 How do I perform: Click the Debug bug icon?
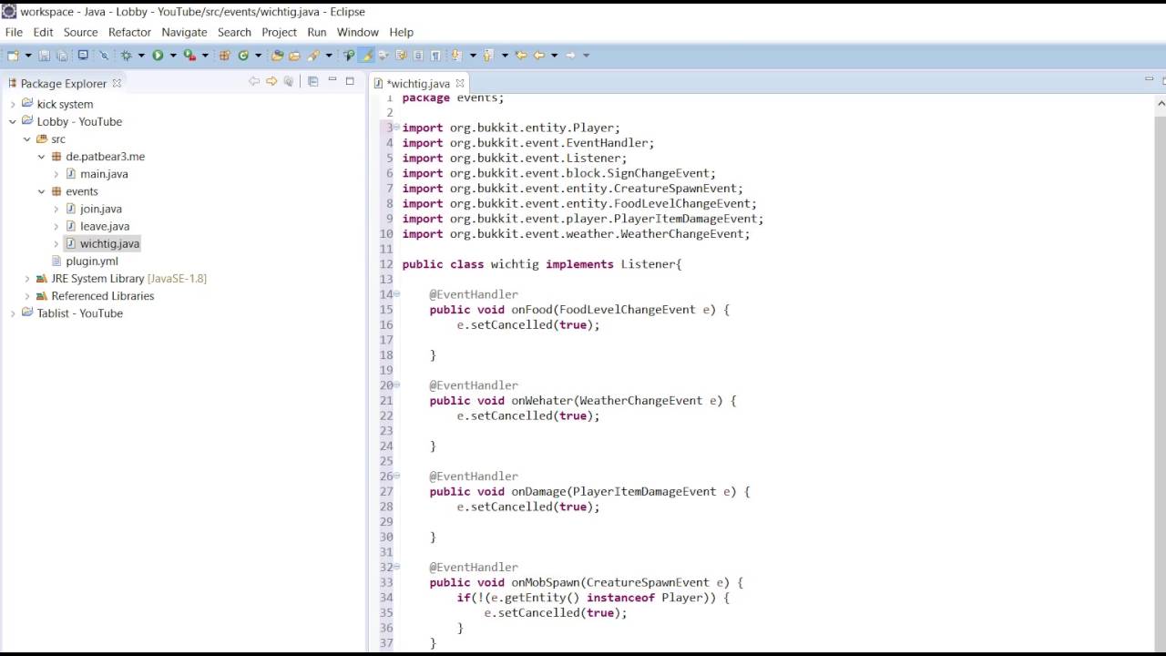click(126, 56)
